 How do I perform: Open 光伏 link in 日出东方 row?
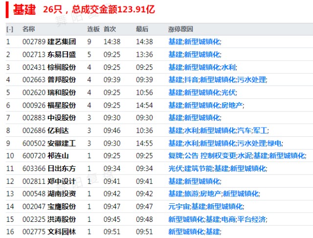tap(176, 169)
